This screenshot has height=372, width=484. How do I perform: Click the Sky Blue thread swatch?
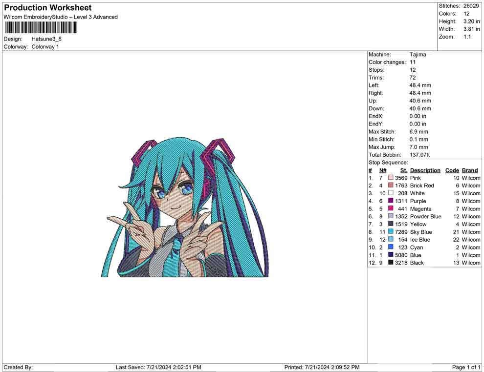click(x=391, y=231)
